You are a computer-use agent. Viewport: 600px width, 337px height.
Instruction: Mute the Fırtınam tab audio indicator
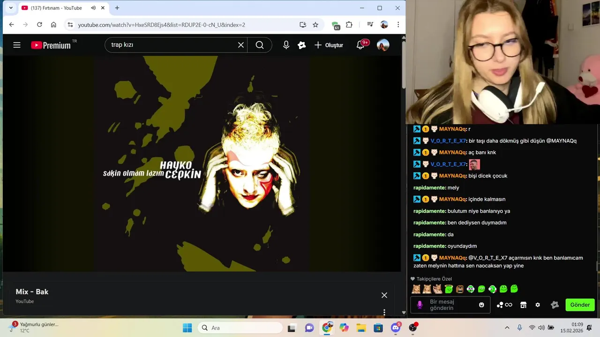pyautogui.click(x=93, y=8)
